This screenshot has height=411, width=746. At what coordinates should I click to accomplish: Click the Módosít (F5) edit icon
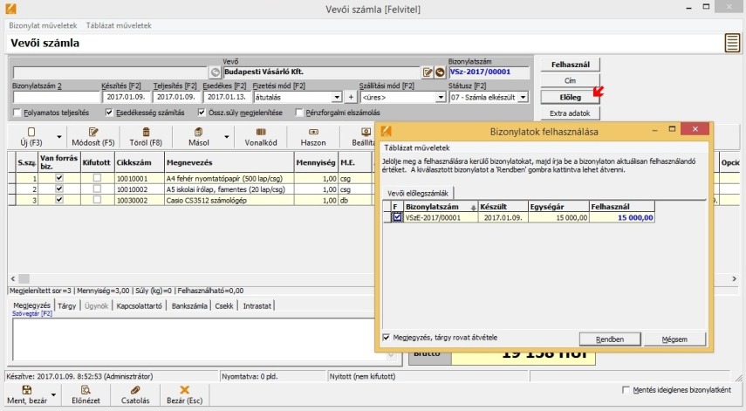(x=95, y=131)
